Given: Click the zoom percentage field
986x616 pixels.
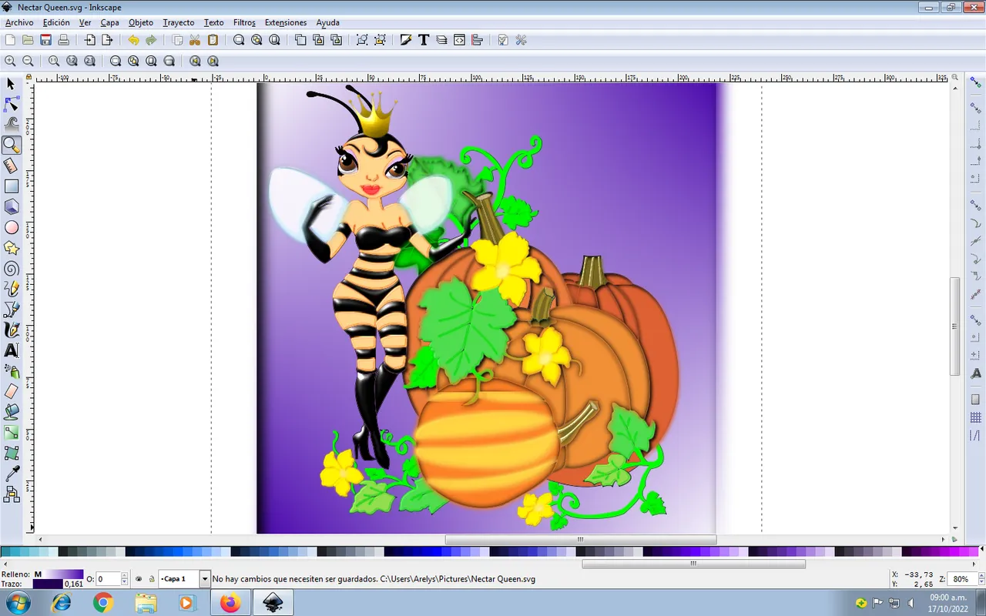Looking at the screenshot, I should (x=961, y=579).
